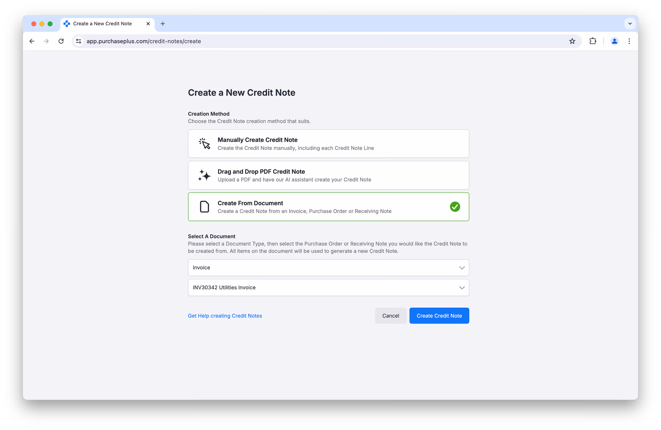The height and width of the screenshot is (430, 661).
Task: Click the green checkmark on Create From Document
Action: [455, 207]
